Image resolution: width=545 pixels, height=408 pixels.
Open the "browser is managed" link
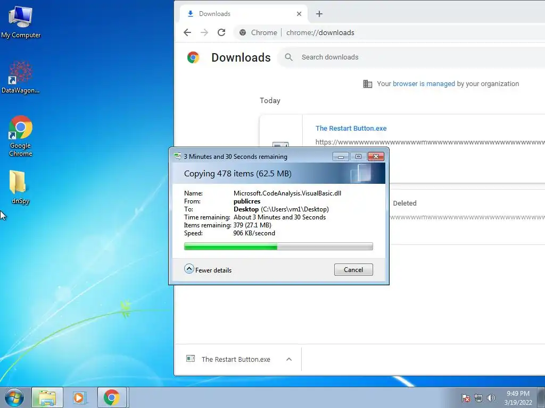point(424,83)
